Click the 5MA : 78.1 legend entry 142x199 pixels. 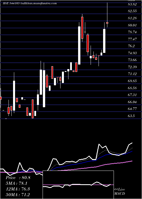16,183
